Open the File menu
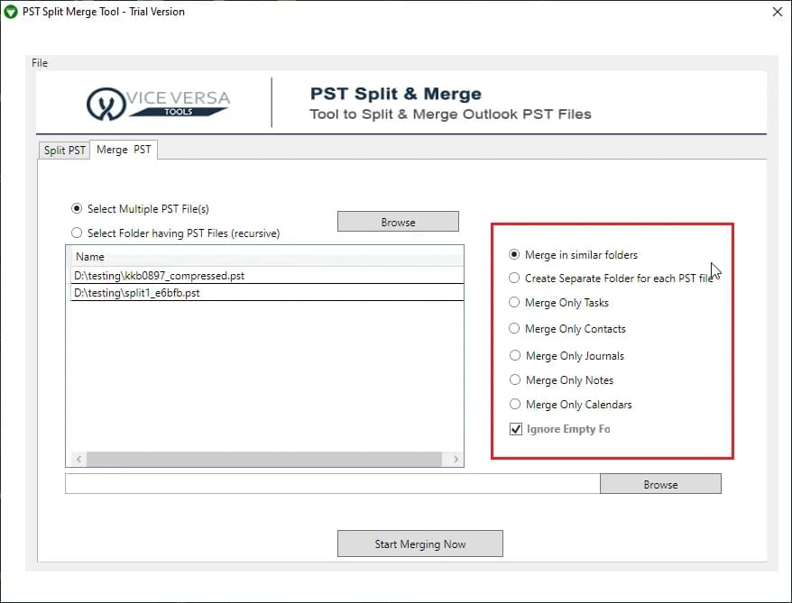Viewport: 792px width, 603px height. 40,63
